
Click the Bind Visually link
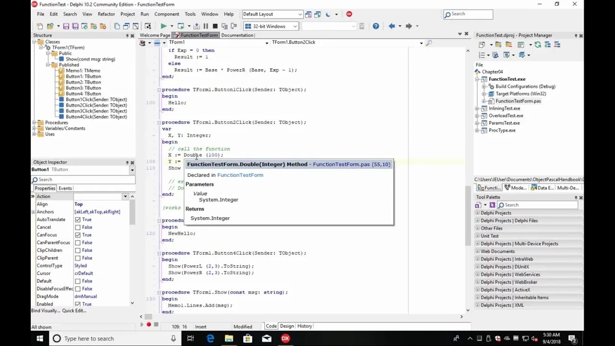click(46, 310)
